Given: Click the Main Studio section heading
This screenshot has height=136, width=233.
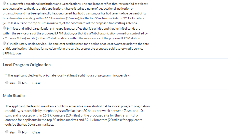Looking at the screenshot, I should coord(14,96).
